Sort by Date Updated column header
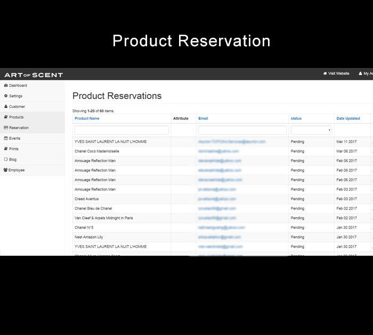 (x=348, y=118)
